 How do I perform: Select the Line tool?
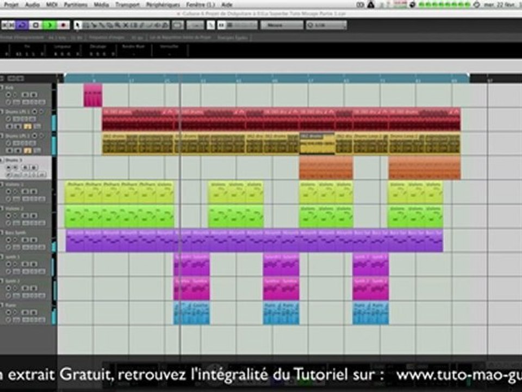click(x=150, y=25)
